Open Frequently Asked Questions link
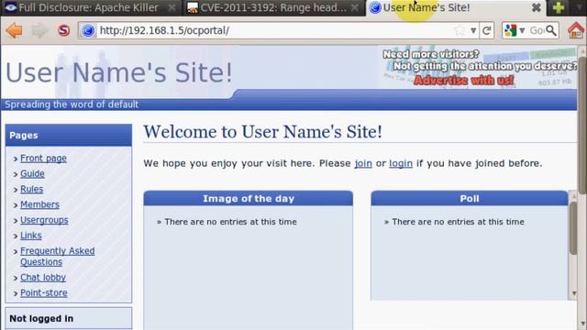587x330 pixels. [57, 257]
